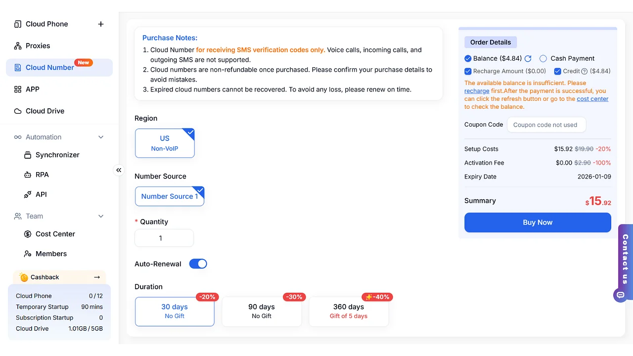Open the Cloud Drive section
Image resolution: width=633 pixels, height=356 pixels.
pos(45,111)
